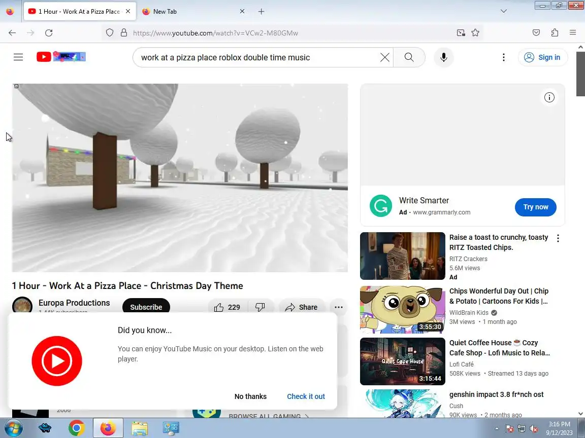Viewport: 585px width, 438px height.
Task: Open WildBrain Kids channel name
Action: [x=469, y=312]
